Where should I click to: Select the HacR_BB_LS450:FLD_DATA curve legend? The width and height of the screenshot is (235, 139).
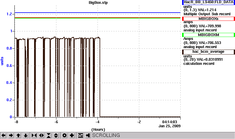pyautogui.click(x=209, y=2)
